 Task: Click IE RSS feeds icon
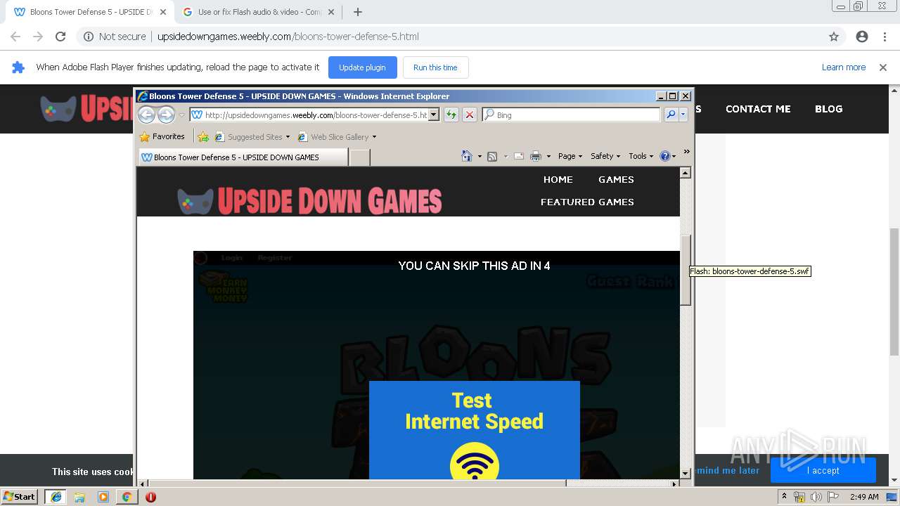click(x=492, y=156)
